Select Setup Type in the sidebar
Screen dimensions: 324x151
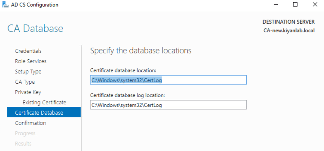coord(28,71)
